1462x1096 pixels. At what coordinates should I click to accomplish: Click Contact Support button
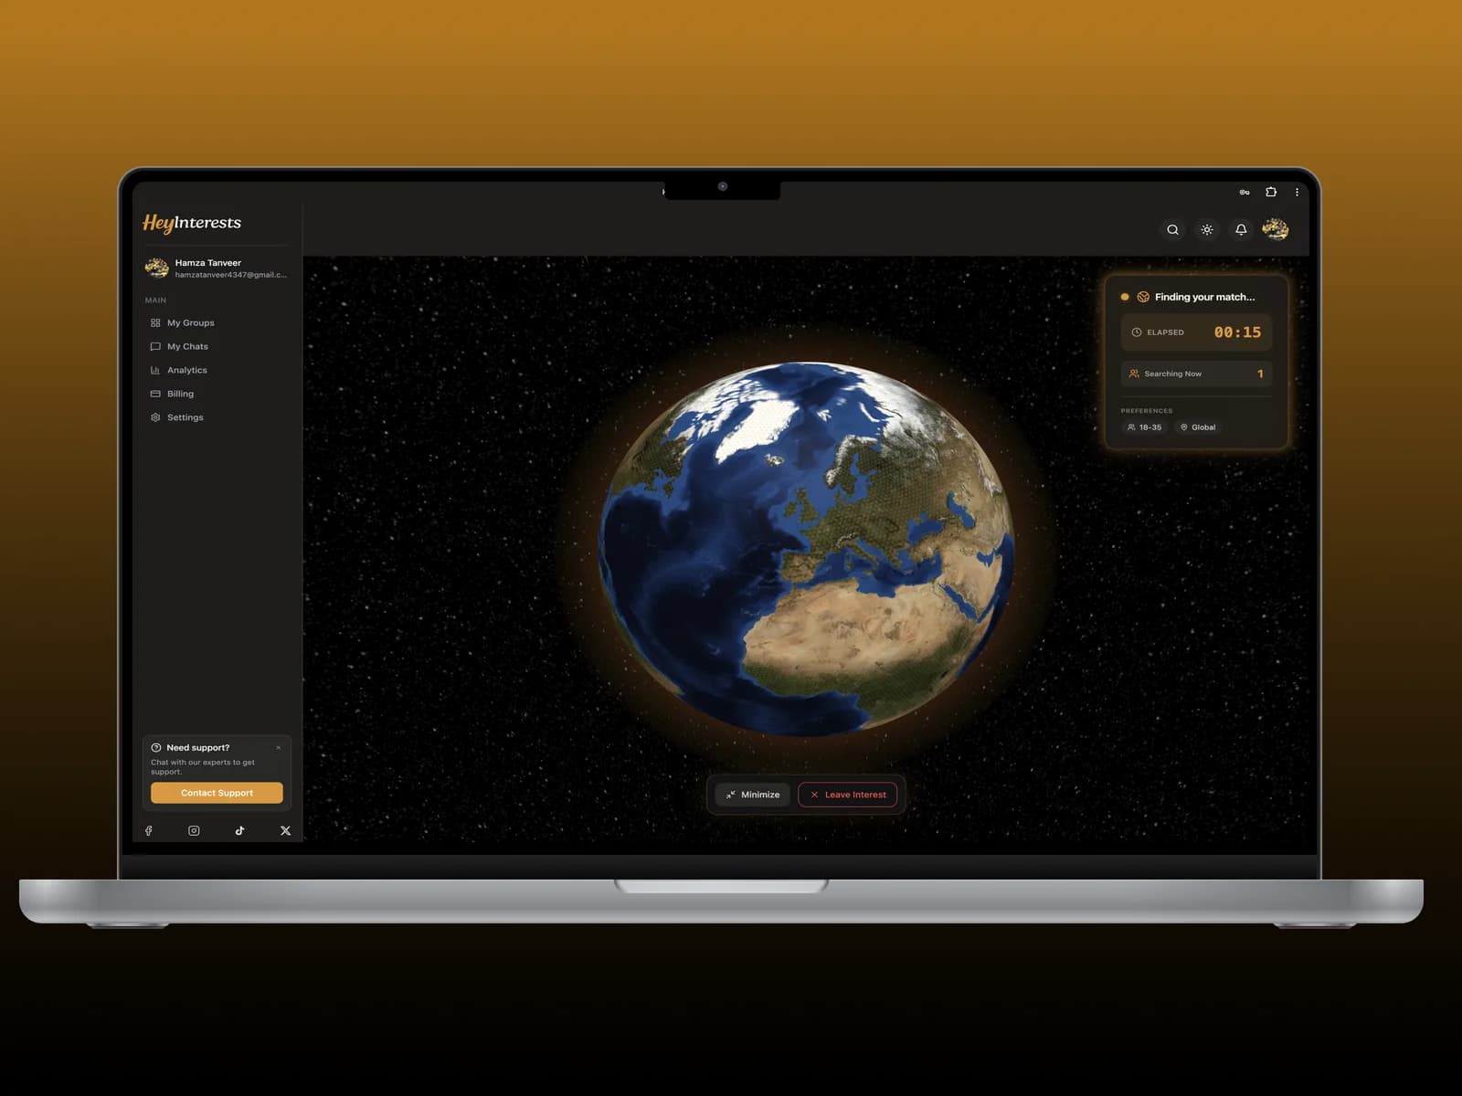tap(217, 793)
